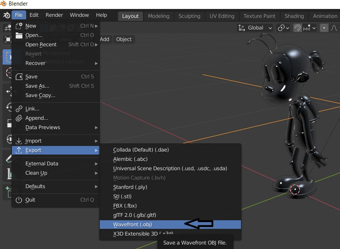Click the 3D cursor on the floor
The image size is (340, 249).
(295, 189)
